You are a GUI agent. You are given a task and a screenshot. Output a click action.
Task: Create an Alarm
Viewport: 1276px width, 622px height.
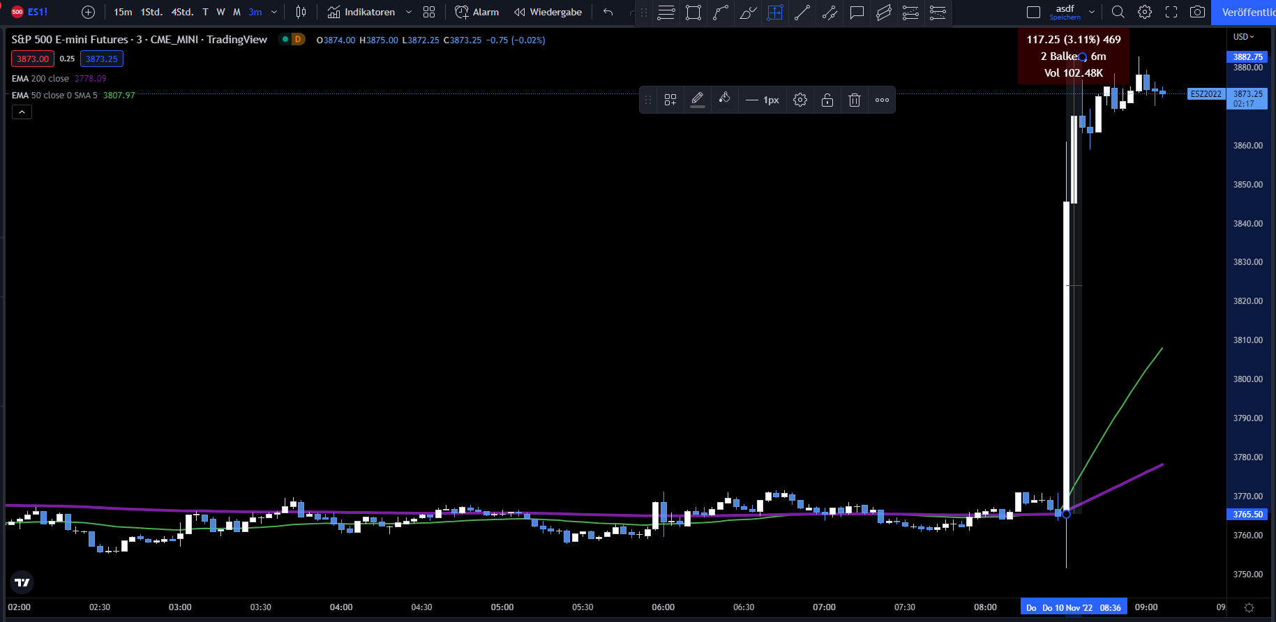click(477, 12)
